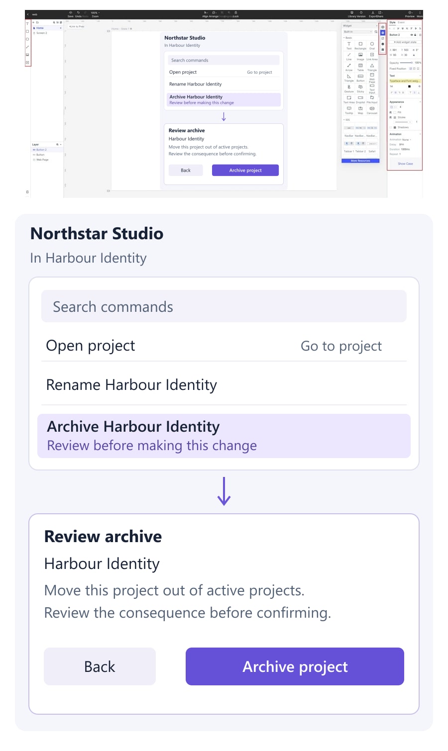This screenshot has height=751, width=448.
Task: Click the More Resources button
Action: (x=360, y=161)
